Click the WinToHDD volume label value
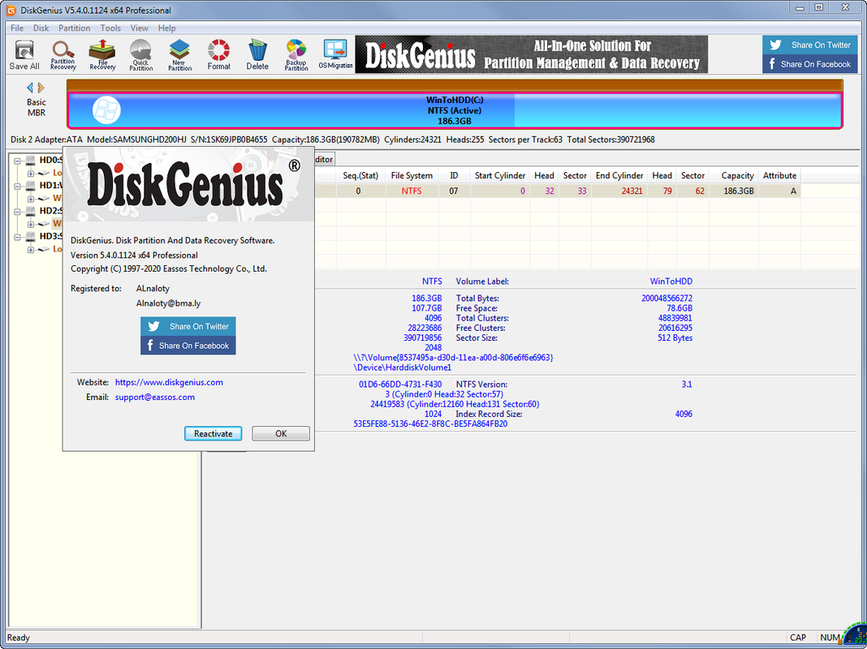 [x=671, y=282]
